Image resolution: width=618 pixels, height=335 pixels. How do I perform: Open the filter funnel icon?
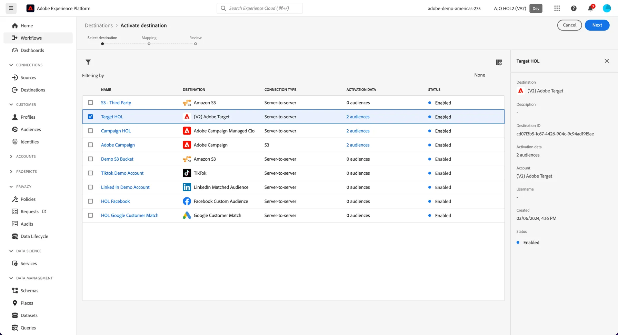[x=88, y=62]
